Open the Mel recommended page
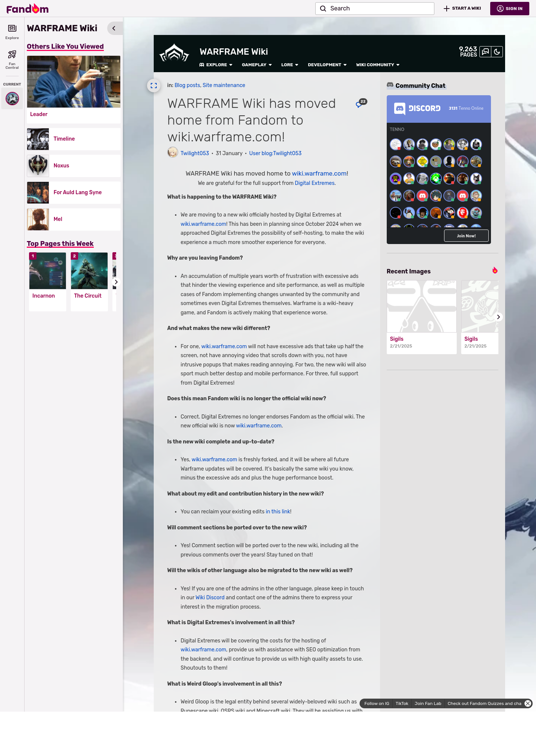Image resolution: width=536 pixels, height=744 pixels. point(74,219)
